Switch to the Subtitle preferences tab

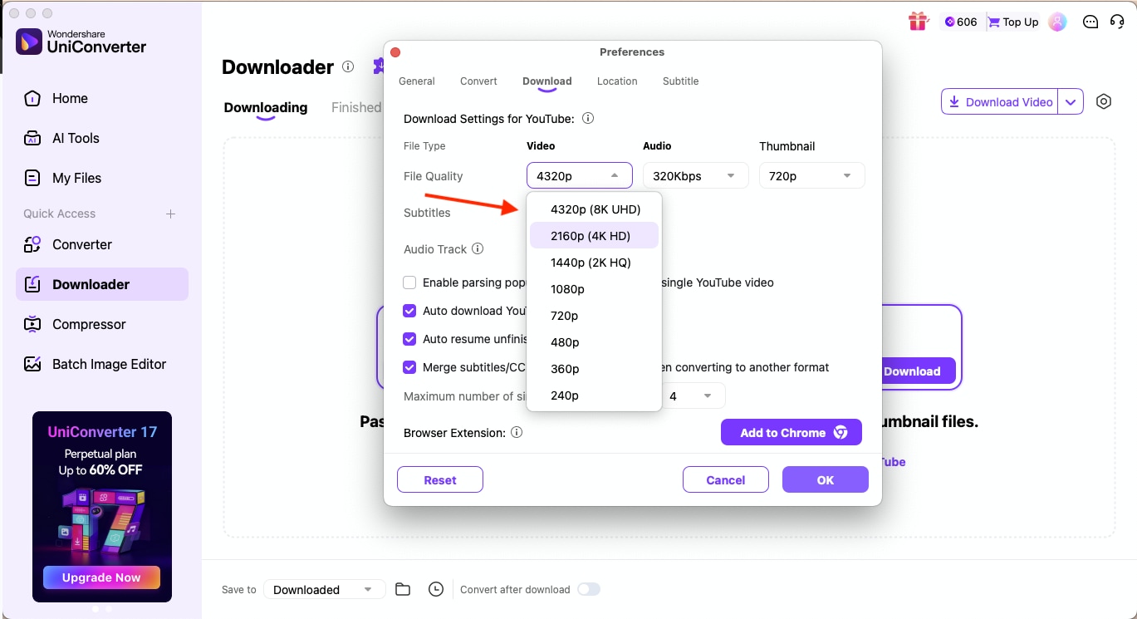(680, 81)
